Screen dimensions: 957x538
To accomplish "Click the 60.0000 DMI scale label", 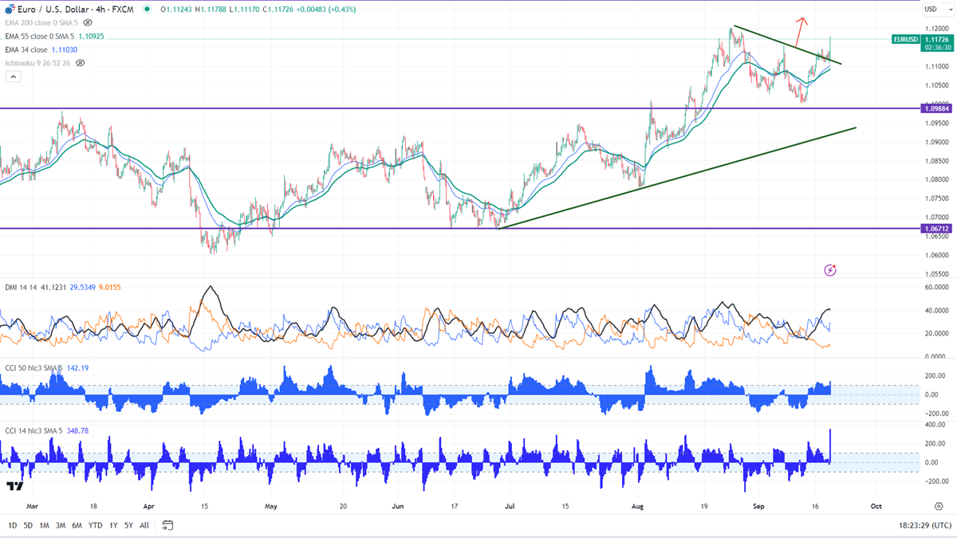I will point(936,287).
